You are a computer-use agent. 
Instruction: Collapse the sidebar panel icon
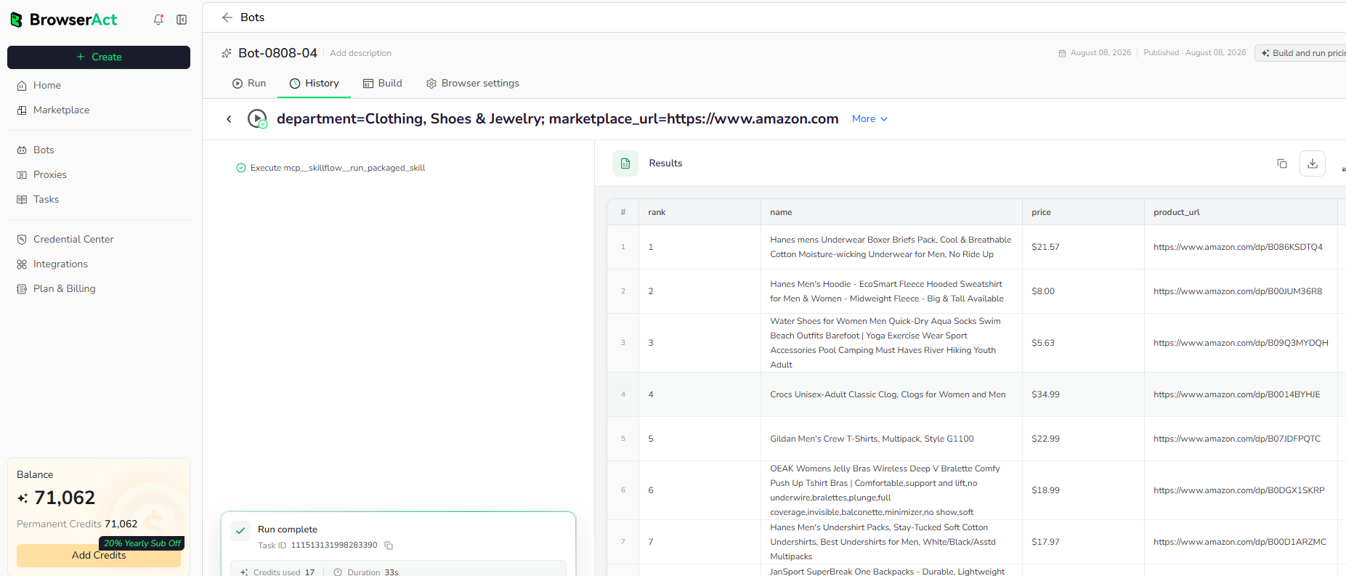[x=182, y=20]
